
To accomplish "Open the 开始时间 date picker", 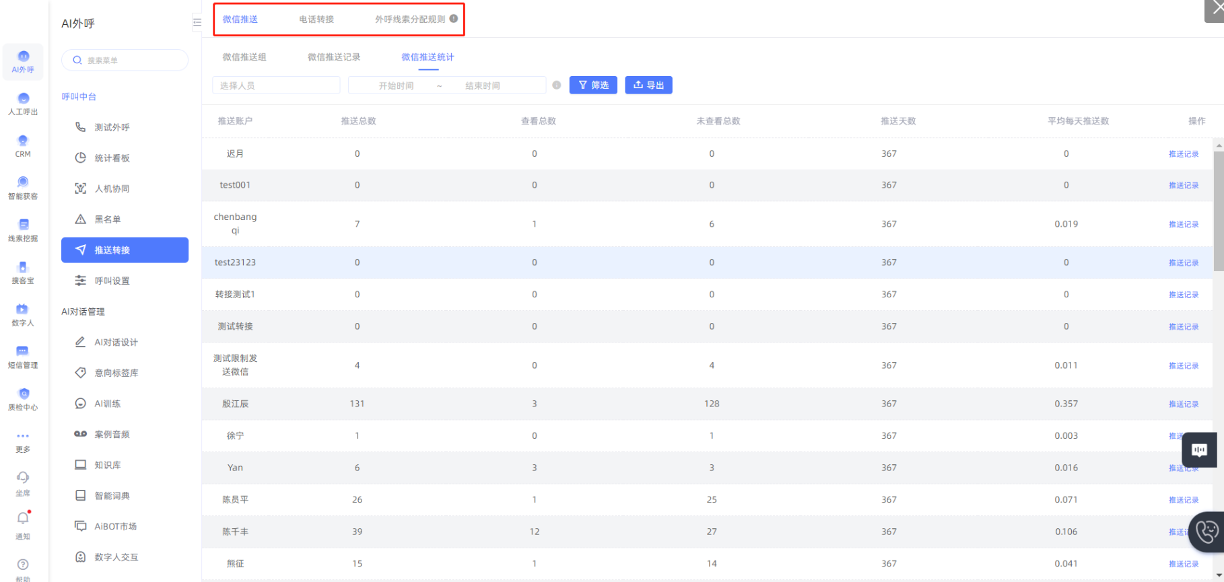I will click(x=396, y=85).
